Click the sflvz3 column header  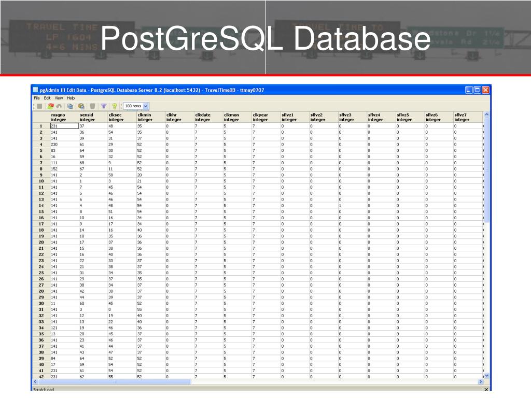tap(352, 117)
